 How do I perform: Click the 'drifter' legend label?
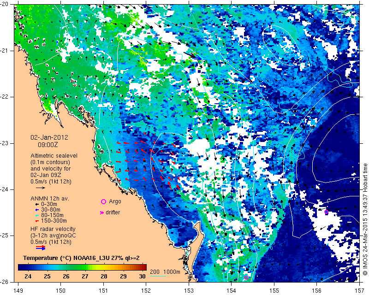(113, 212)
